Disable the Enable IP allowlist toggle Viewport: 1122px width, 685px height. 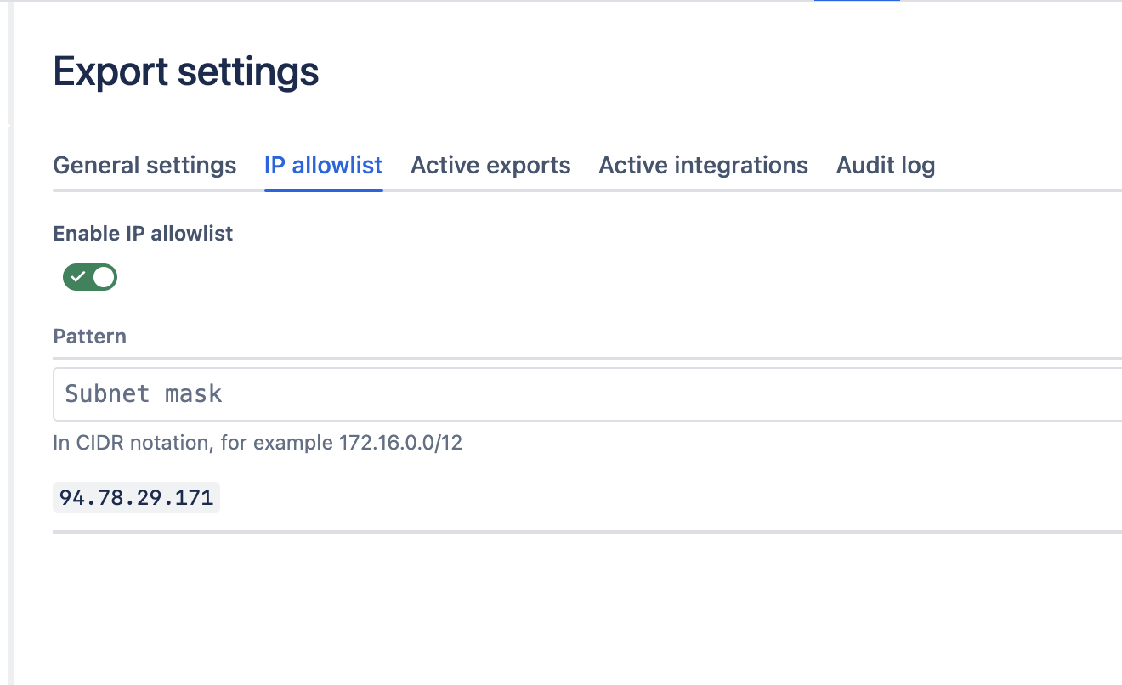pyautogui.click(x=90, y=277)
